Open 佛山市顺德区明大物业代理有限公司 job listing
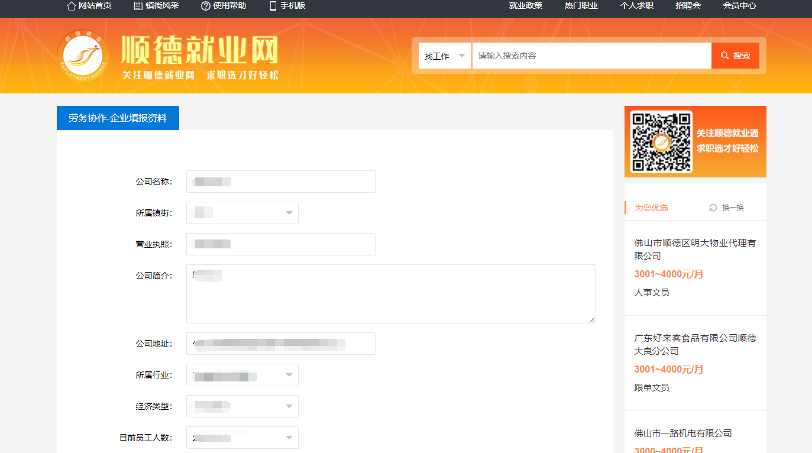Viewport: 812px width, 453px height. coord(695,249)
